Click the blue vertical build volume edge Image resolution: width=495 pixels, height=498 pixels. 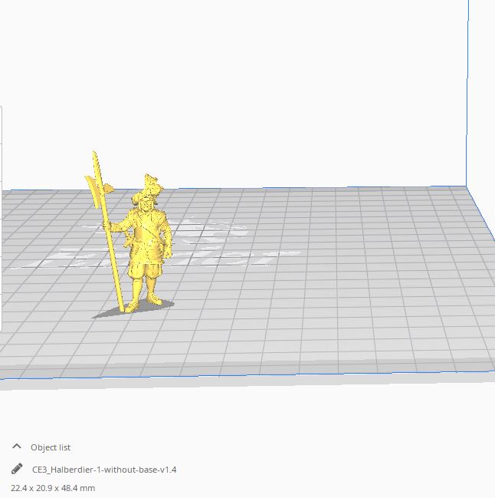click(x=467, y=92)
